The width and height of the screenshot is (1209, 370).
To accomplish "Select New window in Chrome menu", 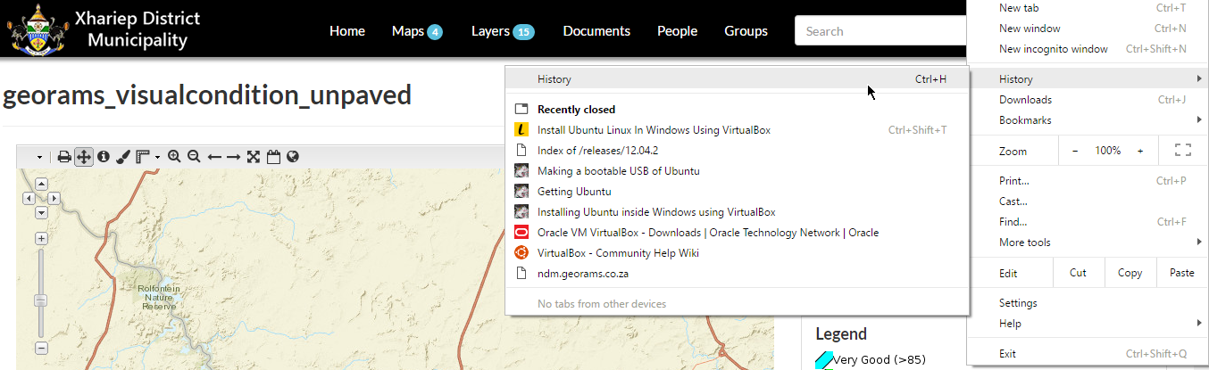I will point(1088,29).
